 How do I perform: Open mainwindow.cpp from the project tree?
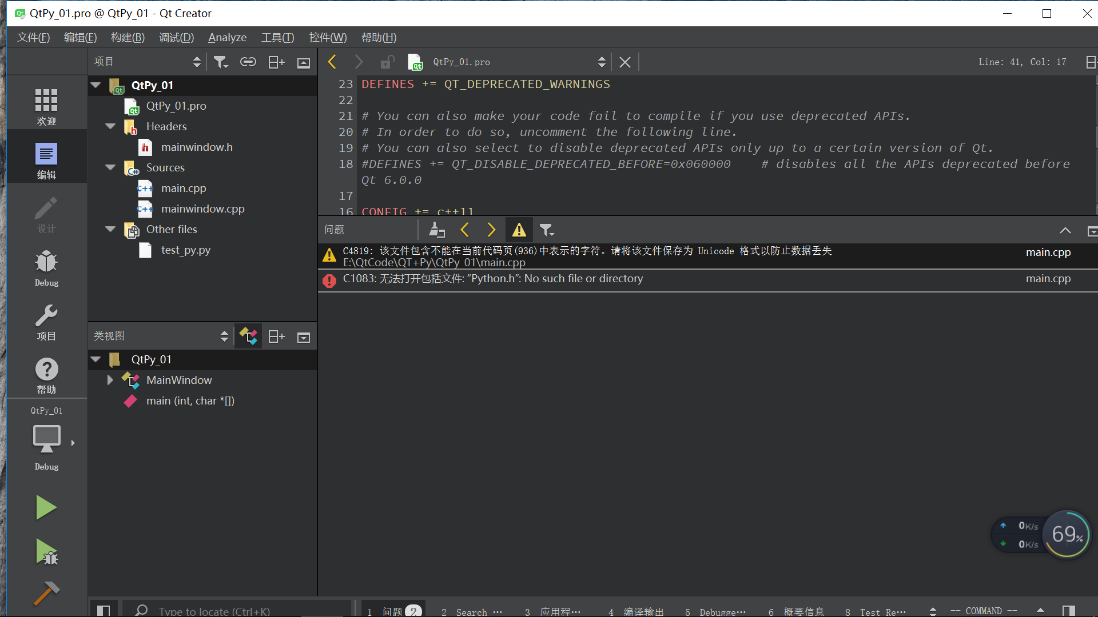click(x=202, y=209)
